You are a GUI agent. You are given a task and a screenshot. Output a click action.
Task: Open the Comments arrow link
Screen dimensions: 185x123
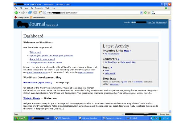(119, 59)
